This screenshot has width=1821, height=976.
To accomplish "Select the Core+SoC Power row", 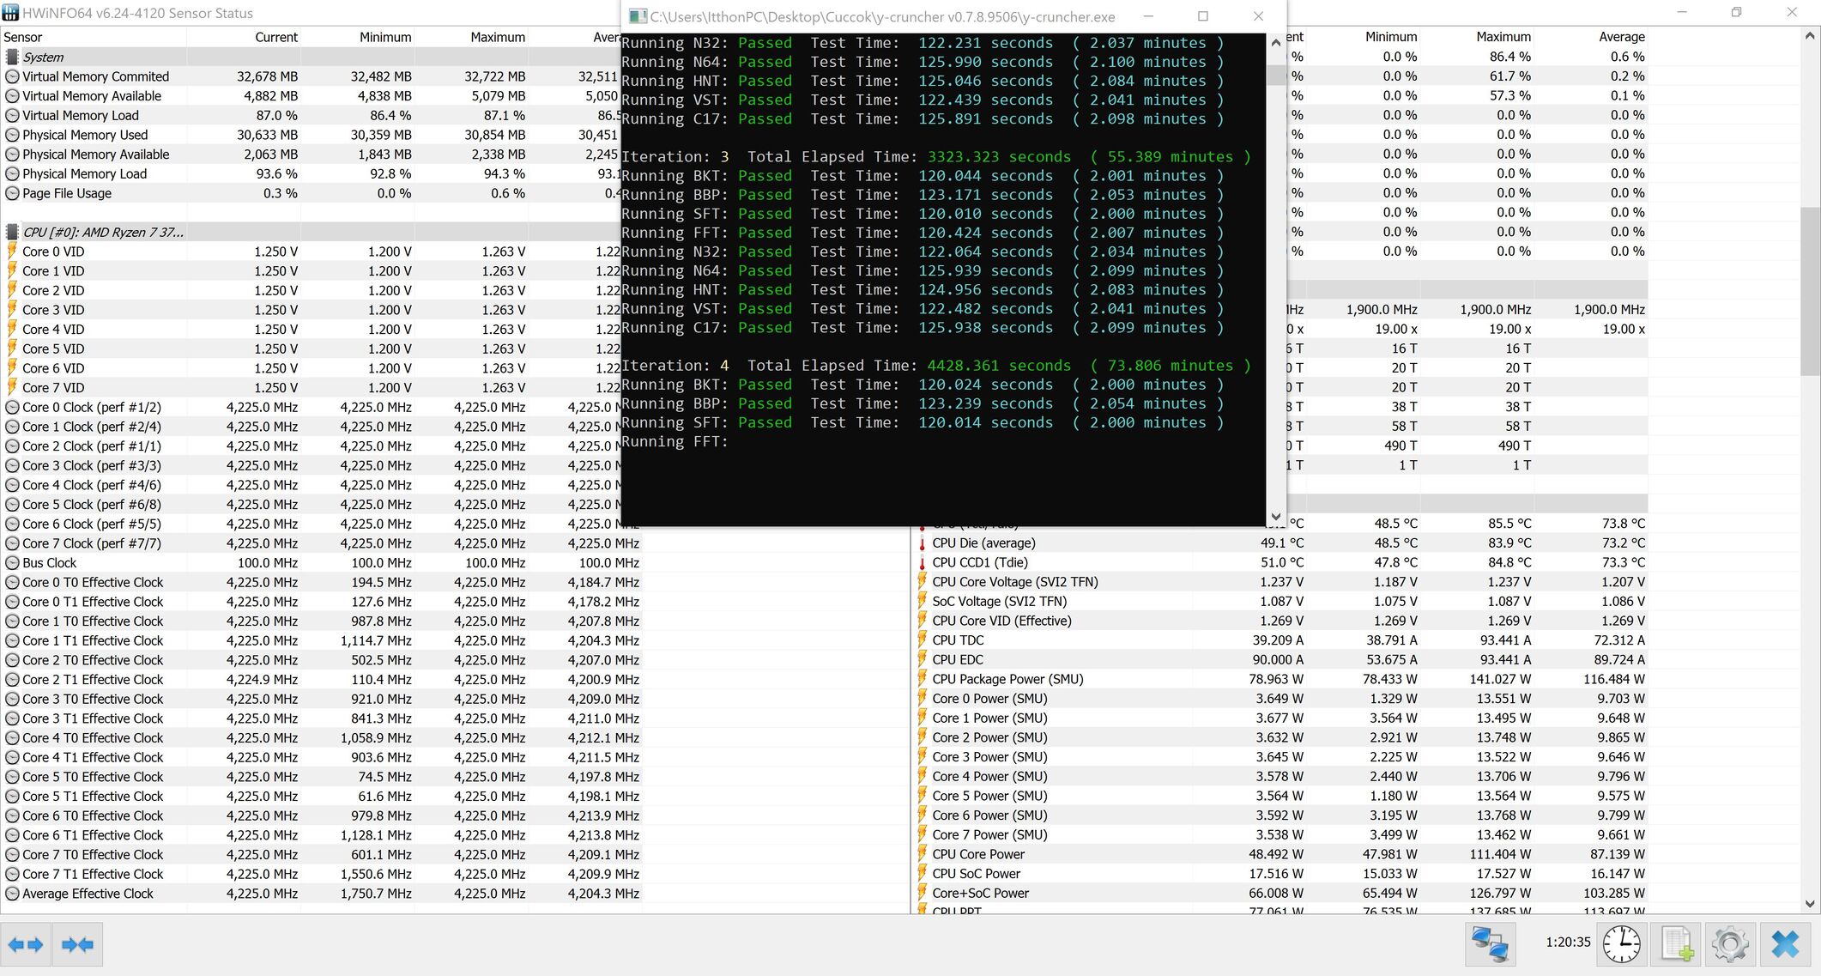I will pyautogui.click(x=1280, y=893).
